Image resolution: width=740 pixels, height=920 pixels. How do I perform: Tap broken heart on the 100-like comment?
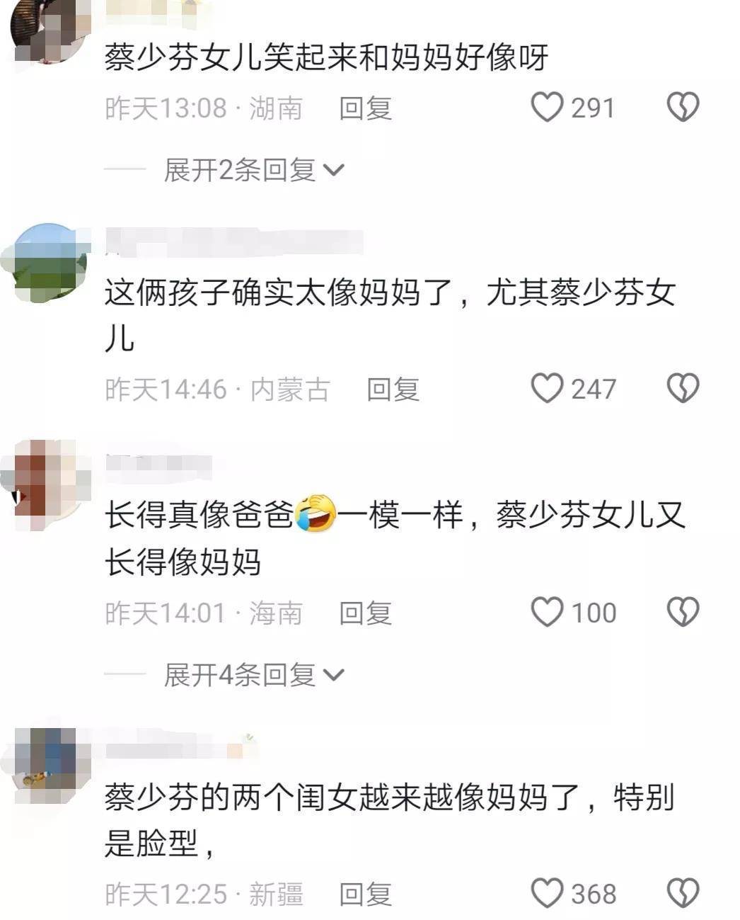point(683,612)
